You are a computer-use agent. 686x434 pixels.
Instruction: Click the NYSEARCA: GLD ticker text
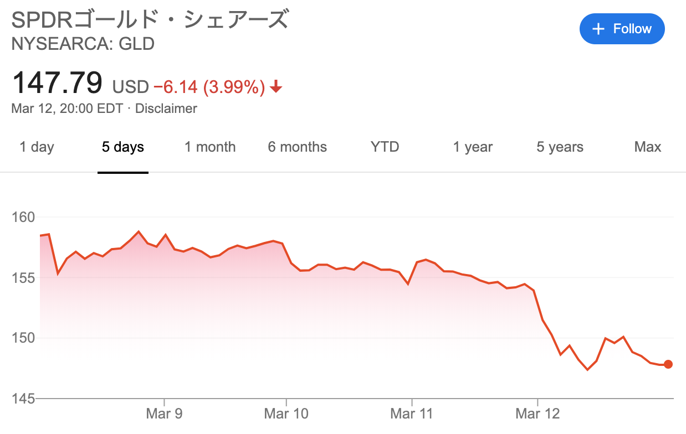pyautogui.click(x=83, y=44)
